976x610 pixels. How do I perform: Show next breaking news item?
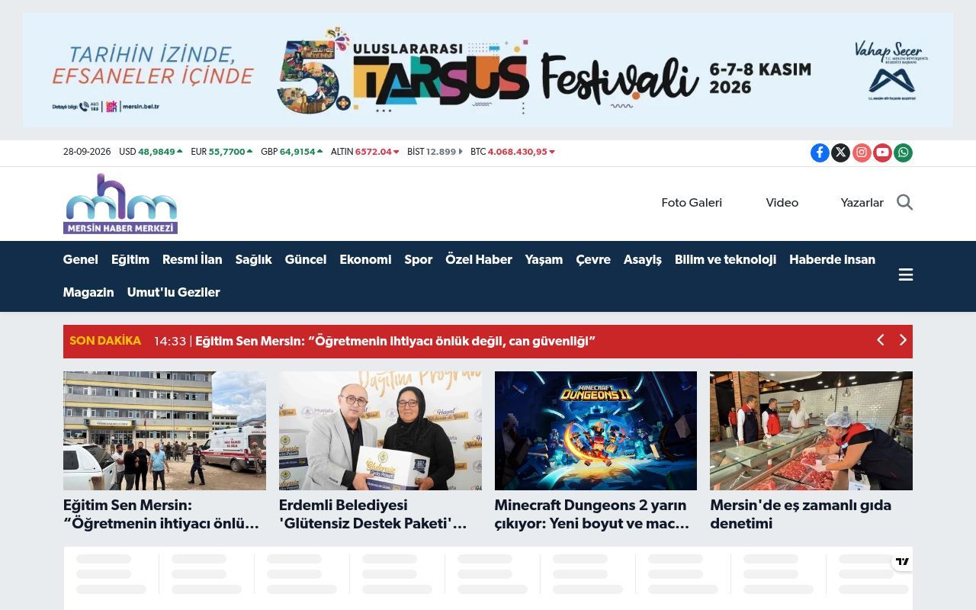point(903,340)
